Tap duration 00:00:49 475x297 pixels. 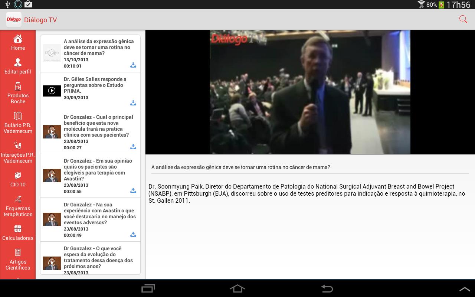[x=73, y=235]
